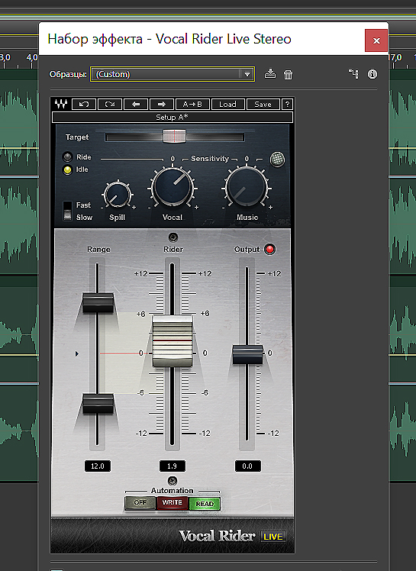Click the Ride indicator light
This screenshot has height=571, width=416.
[67, 157]
